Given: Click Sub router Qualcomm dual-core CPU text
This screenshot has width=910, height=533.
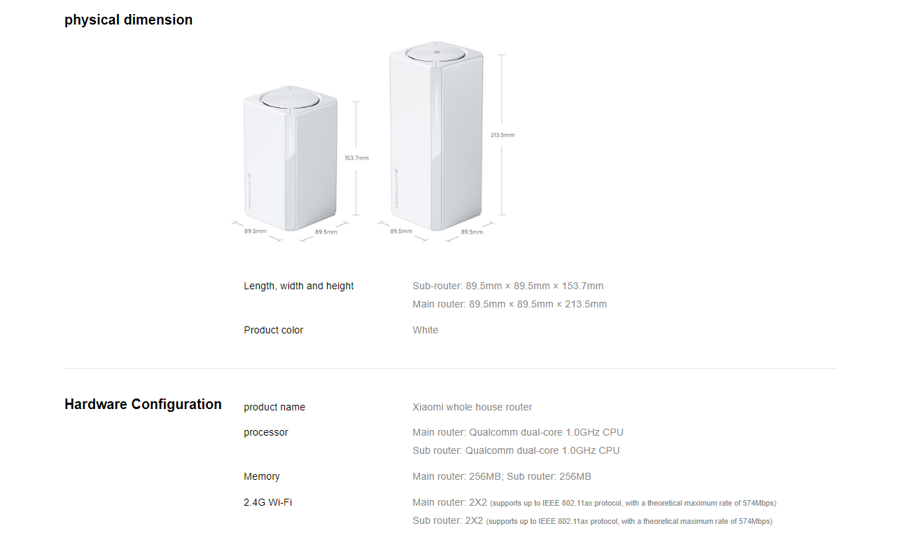Looking at the screenshot, I should click(x=516, y=450).
